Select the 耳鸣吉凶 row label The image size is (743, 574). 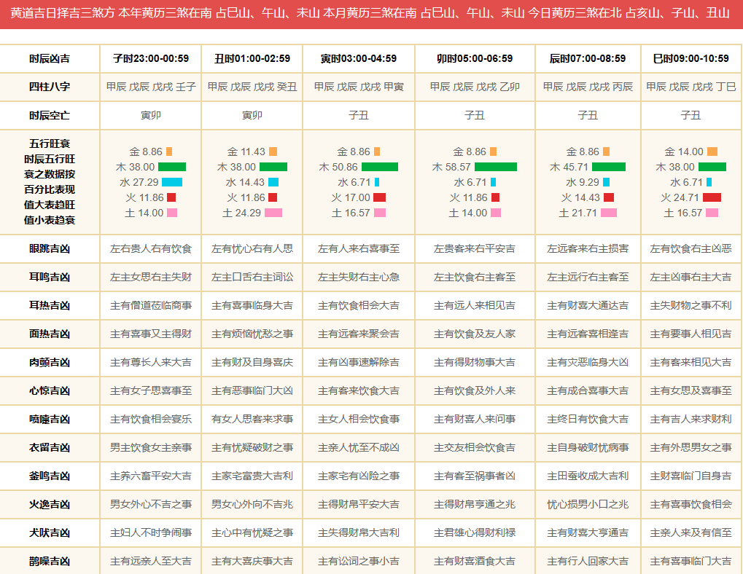click(x=50, y=277)
